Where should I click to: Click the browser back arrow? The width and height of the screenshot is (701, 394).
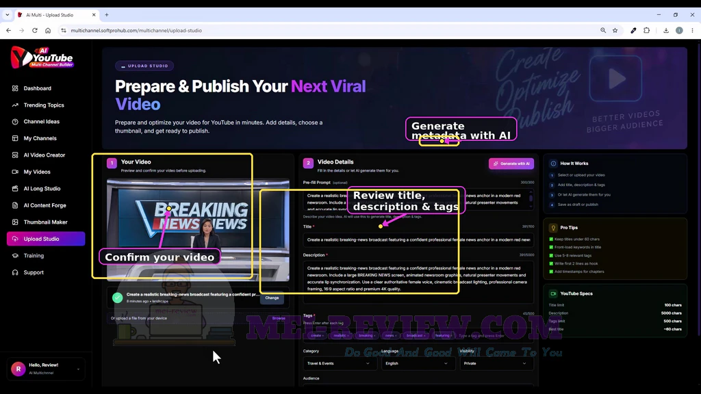(x=8, y=30)
